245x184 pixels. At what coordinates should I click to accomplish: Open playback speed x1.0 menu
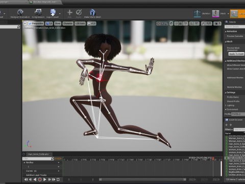(91, 24)
